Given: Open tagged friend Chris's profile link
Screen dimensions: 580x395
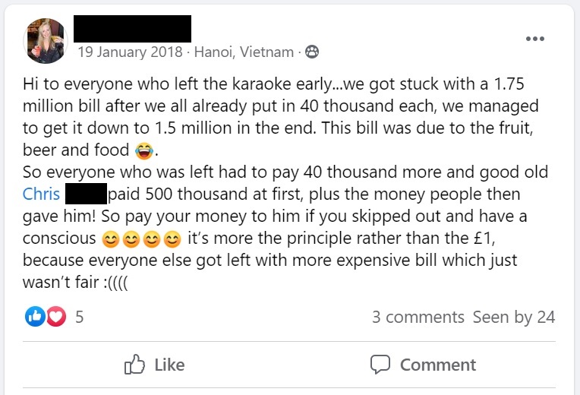Looking at the screenshot, I should point(42,194).
